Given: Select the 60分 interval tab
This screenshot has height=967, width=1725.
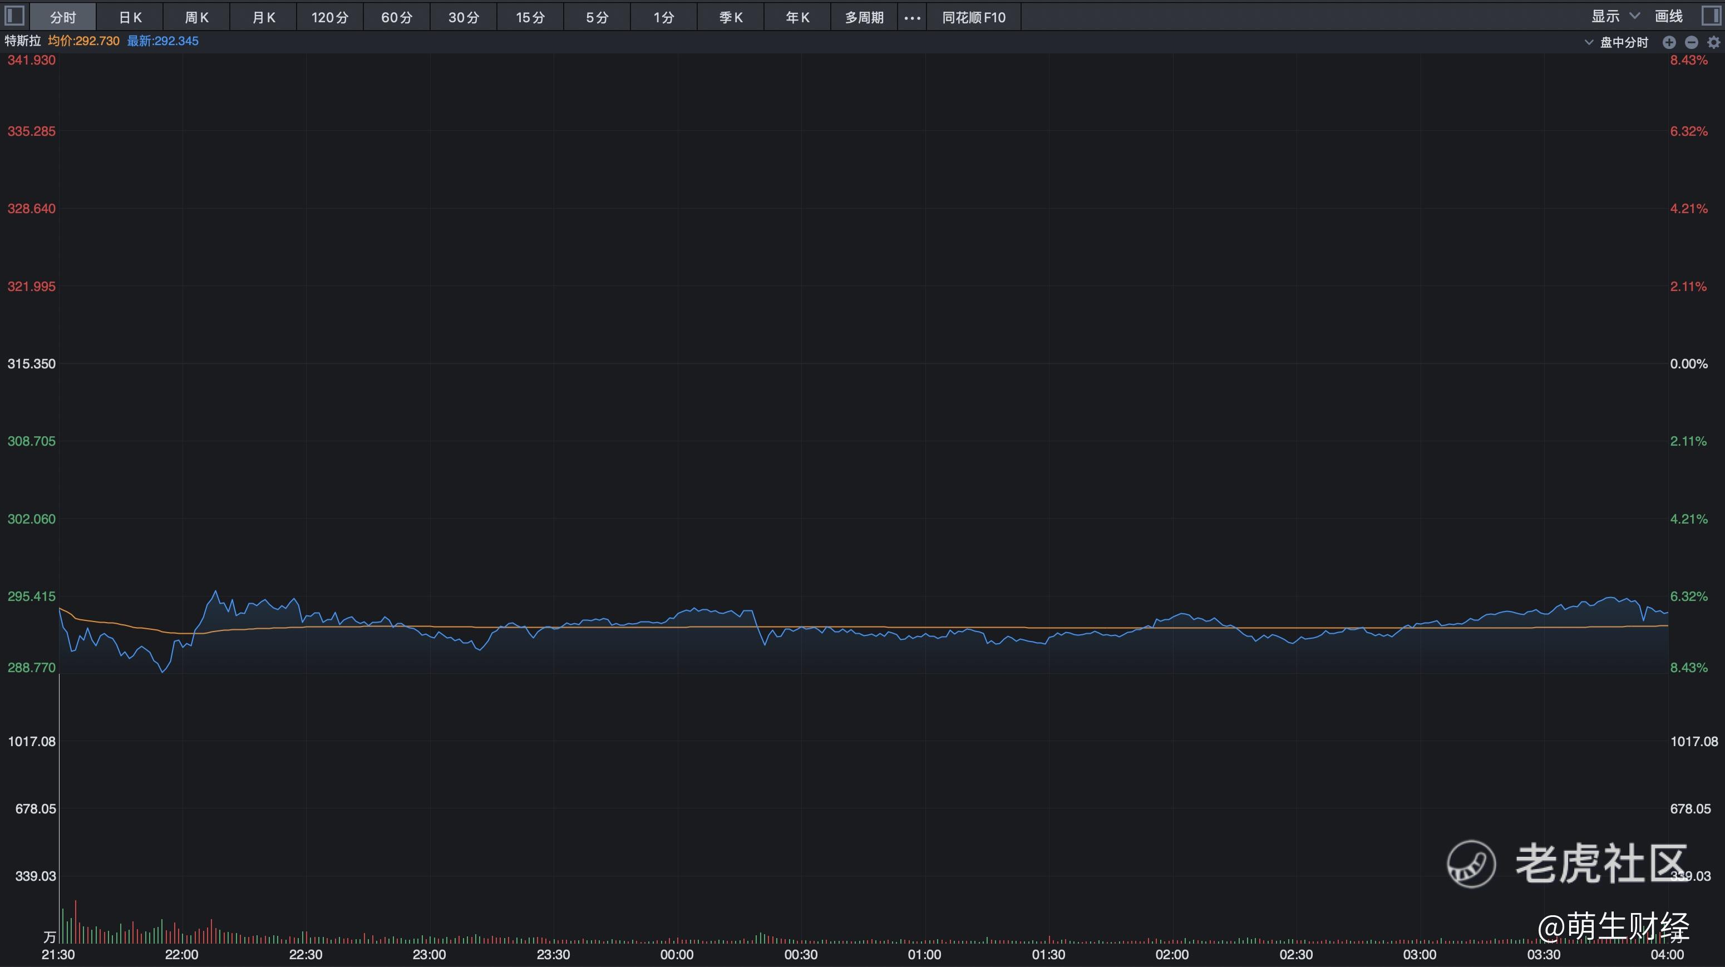Looking at the screenshot, I should 396,17.
